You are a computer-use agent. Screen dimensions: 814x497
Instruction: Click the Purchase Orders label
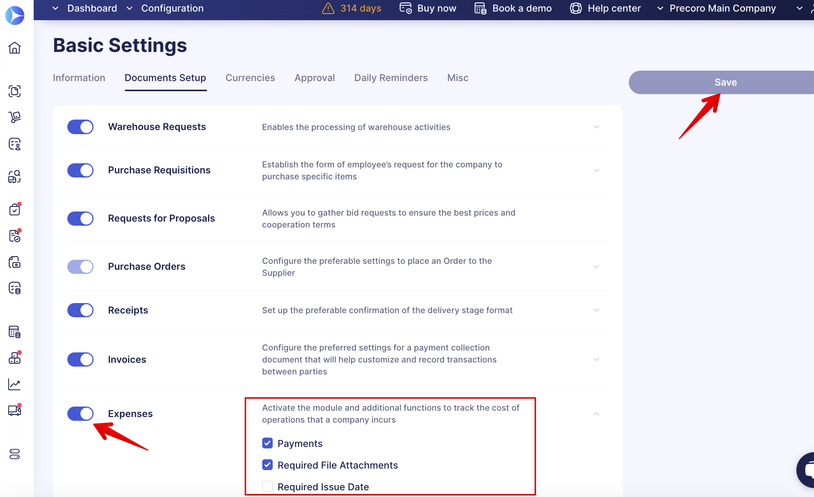click(x=147, y=266)
